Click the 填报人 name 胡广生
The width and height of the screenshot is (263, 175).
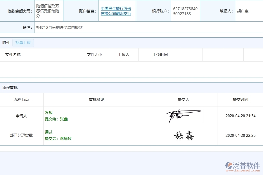243,12
